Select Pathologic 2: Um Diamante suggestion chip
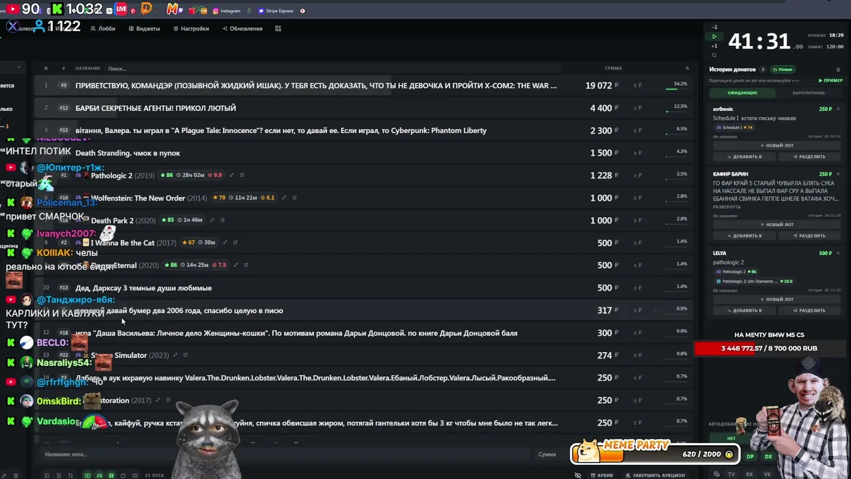 (755, 281)
